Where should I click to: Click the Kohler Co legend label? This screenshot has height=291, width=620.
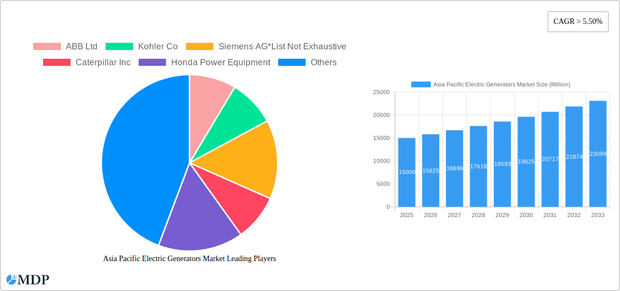[x=158, y=47]
